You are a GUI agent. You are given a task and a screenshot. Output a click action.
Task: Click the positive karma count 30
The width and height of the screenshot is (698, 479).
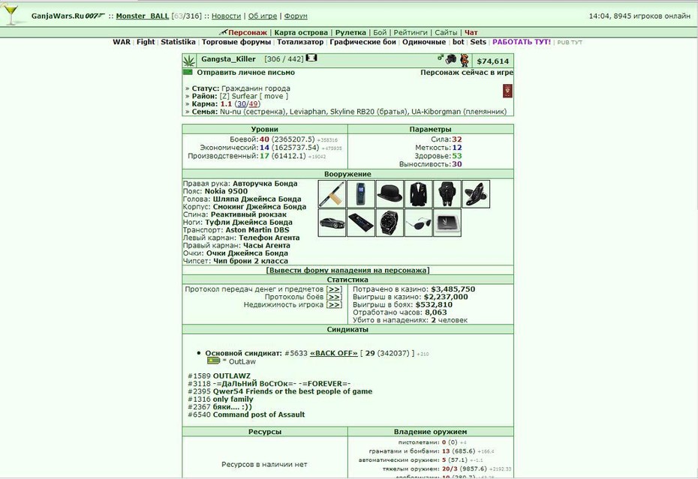pyautogui.click(x=241, y=103)
